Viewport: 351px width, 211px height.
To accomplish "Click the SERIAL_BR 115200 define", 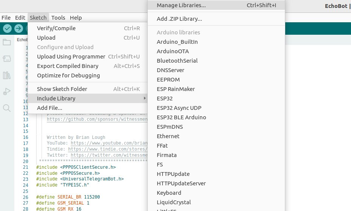I will coord(68,197).
